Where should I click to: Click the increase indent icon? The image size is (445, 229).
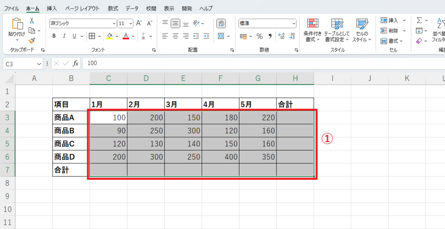pos(206,36)
